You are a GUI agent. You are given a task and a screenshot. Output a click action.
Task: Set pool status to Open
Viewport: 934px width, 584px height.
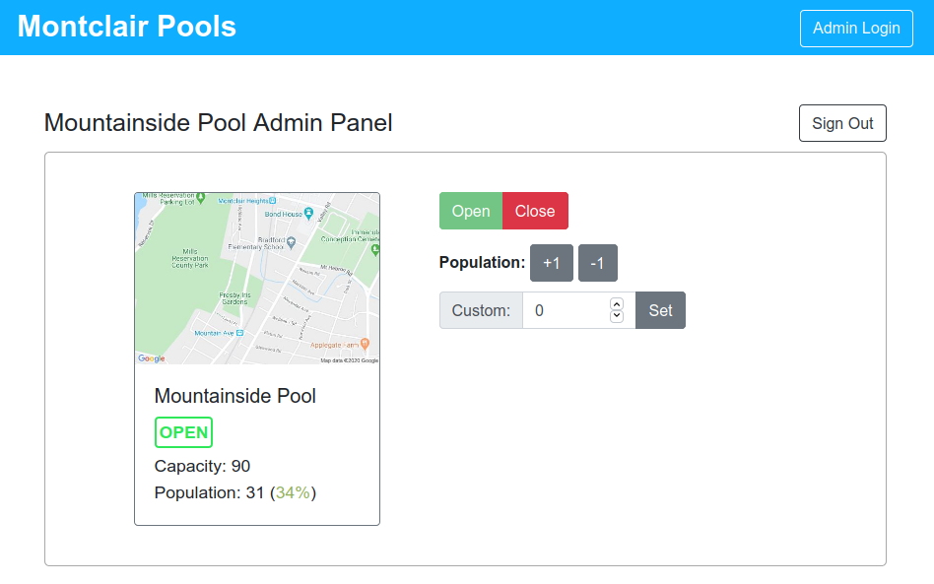471,211
